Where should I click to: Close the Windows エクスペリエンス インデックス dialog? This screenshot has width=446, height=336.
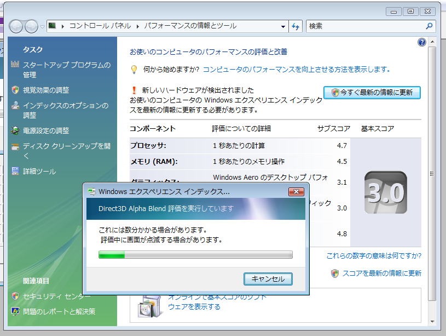point(296,191)
